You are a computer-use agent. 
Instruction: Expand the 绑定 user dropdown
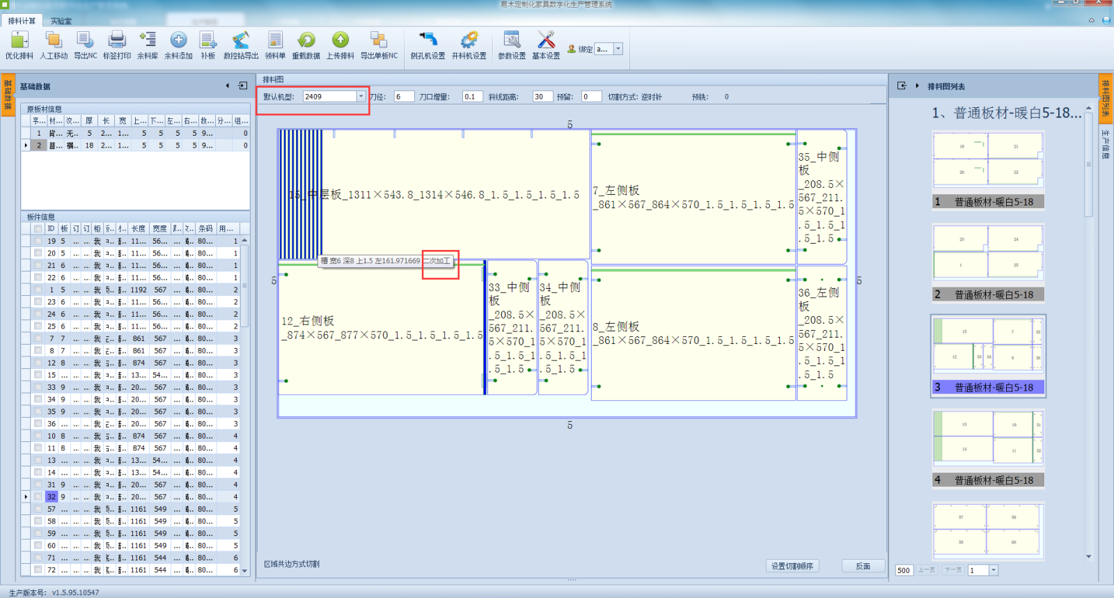618,49
